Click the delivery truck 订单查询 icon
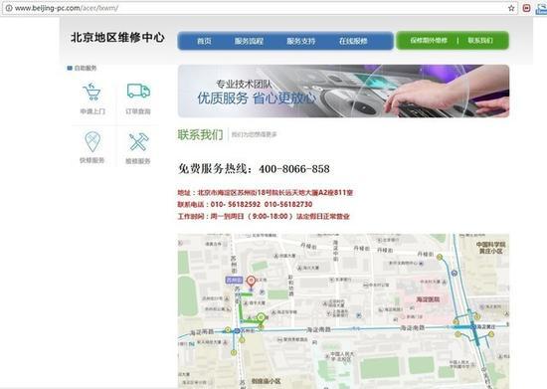Viewport: 547px width, 389px height. tap(138, 91)
